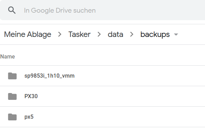This screenshot has width=205, height=132.
Task: Click the PX30 folder icon
Action: pos(12,96)
